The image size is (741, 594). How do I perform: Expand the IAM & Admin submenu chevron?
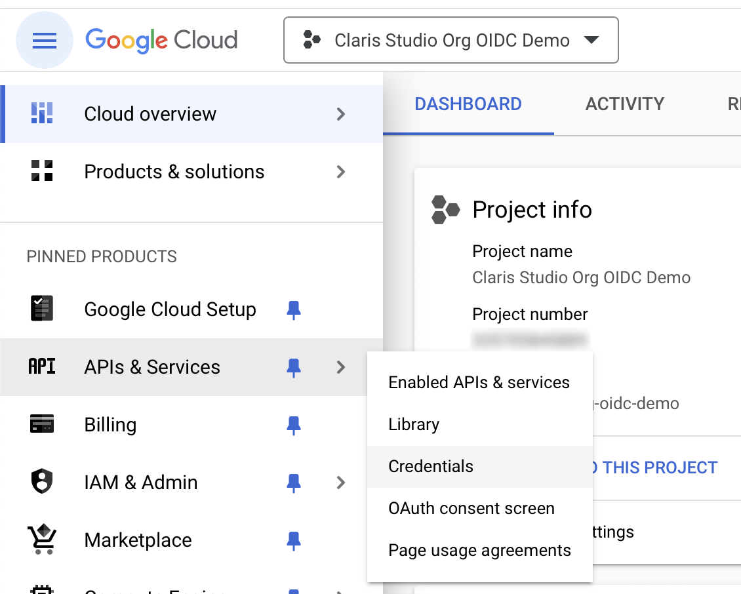pyautogui.click(x=340, y=482)
